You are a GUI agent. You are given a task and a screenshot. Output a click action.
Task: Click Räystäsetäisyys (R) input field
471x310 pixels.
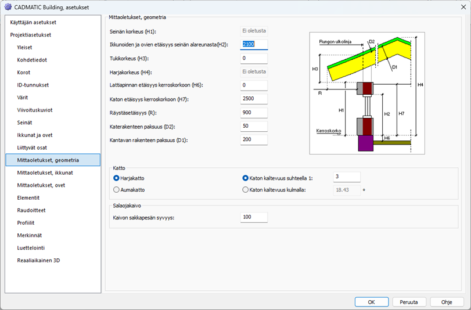tap(254, 113)
